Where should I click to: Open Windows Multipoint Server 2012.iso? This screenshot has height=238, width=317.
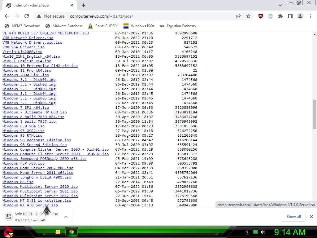[x=40, y=196]
